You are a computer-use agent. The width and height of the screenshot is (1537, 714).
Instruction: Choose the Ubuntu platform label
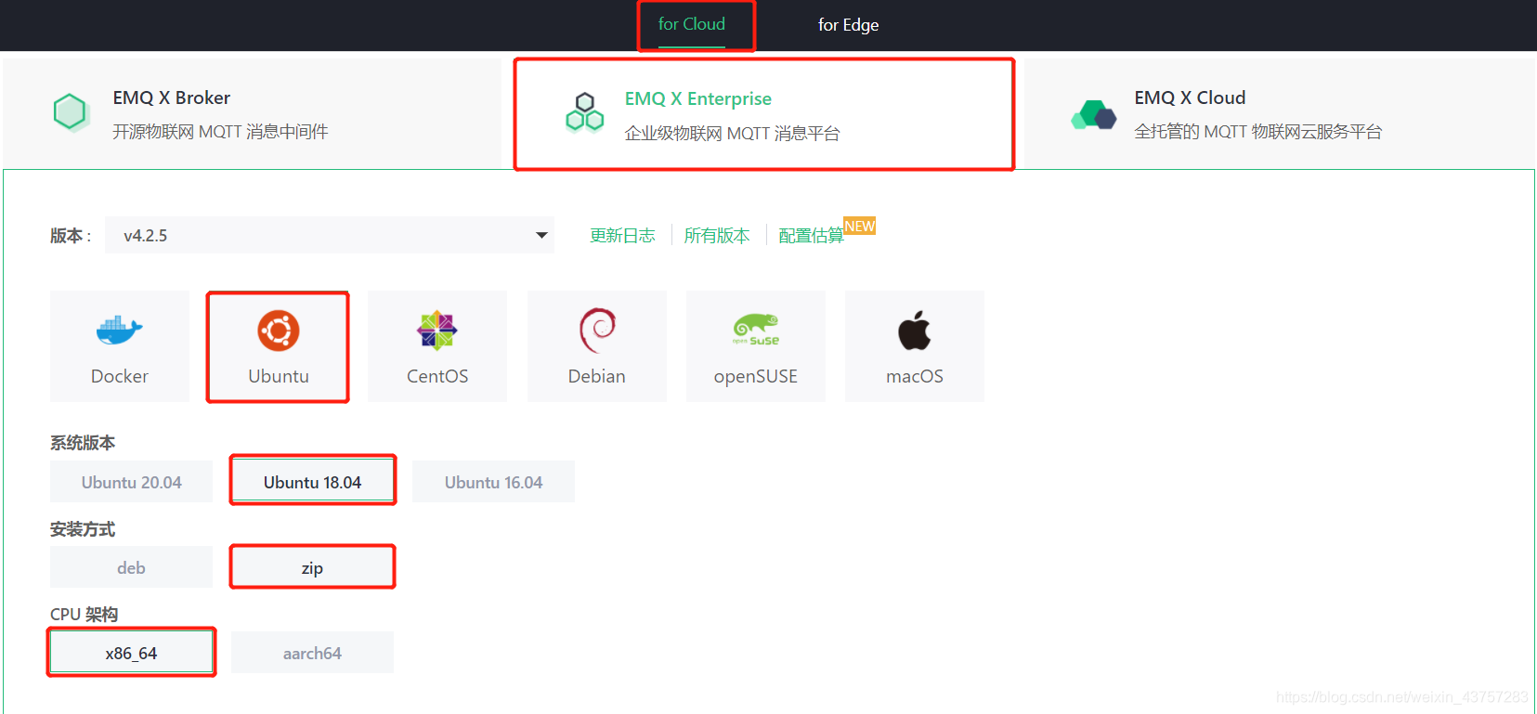point(279,376)
